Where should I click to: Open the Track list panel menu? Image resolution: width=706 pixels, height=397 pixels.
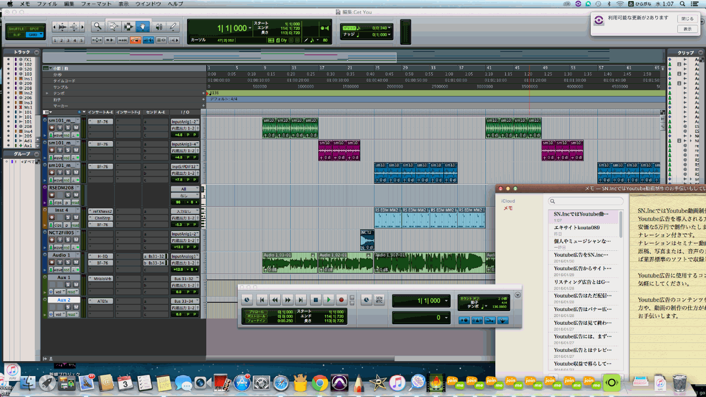[36, 52]
